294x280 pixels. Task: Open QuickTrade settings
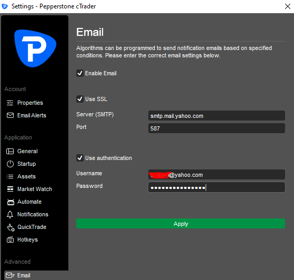pyautogui.click(x=32, y=227)
